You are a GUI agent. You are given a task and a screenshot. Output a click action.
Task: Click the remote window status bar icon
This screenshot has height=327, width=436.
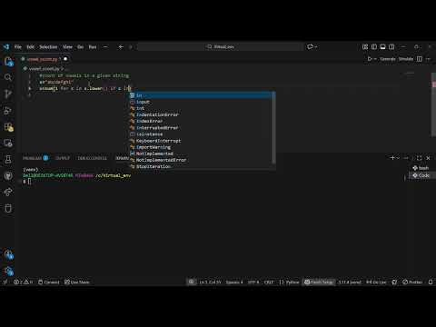pyautogui.click(x=5, y=282)
